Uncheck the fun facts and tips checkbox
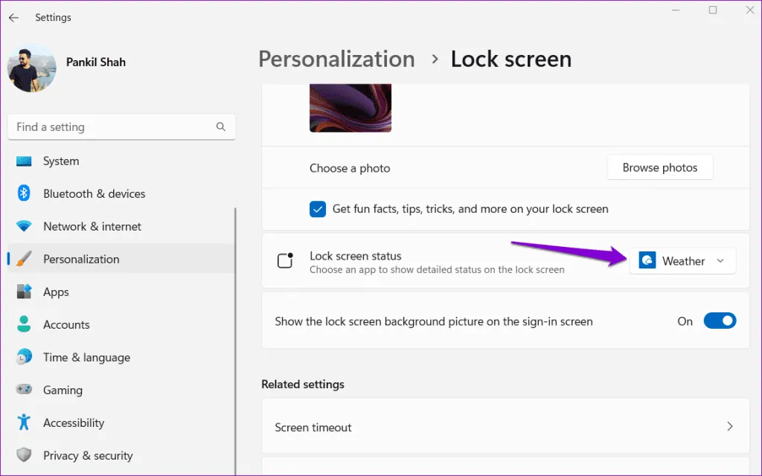This screenshot has width=762, height=476. pyautogui.click(x=318, y=209)
